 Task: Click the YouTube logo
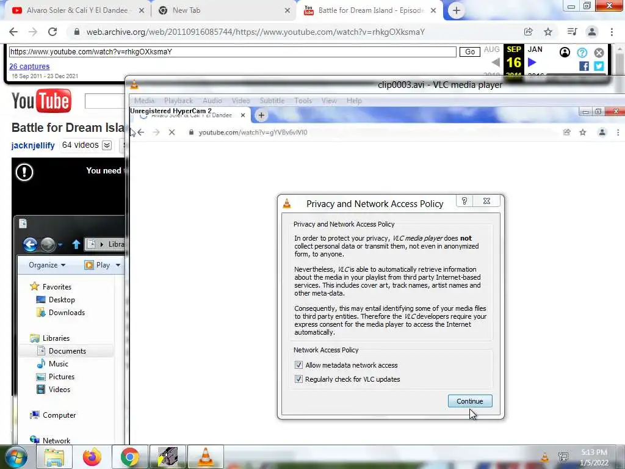pyautogui.click(x=42, y=101)
